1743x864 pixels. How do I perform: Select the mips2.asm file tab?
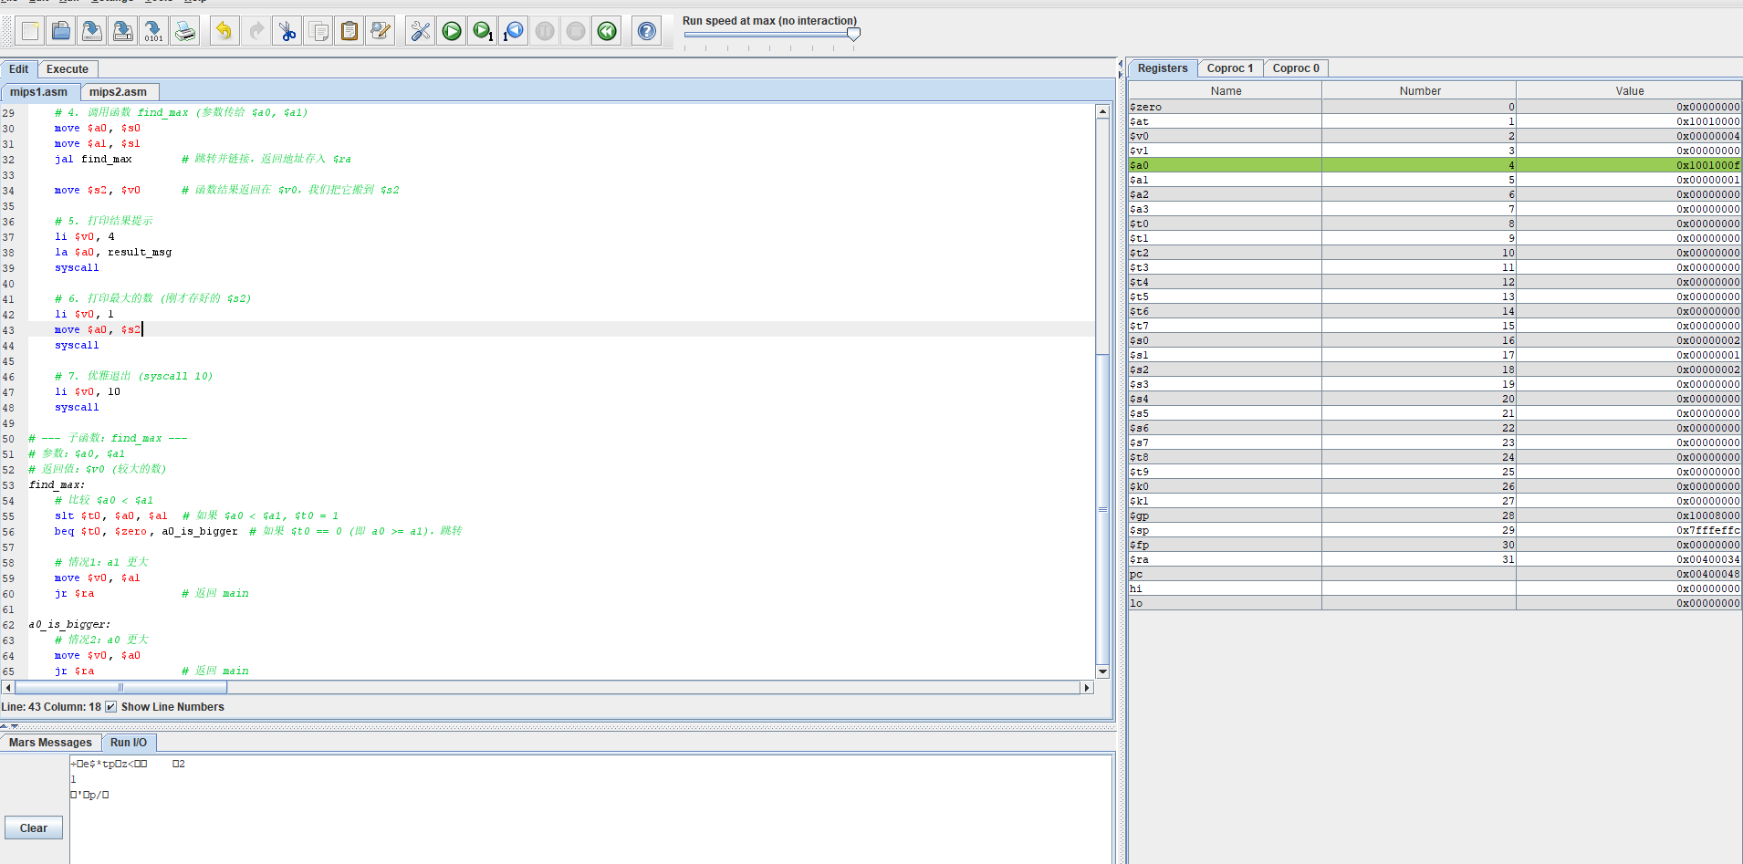(x=119, y=92)
